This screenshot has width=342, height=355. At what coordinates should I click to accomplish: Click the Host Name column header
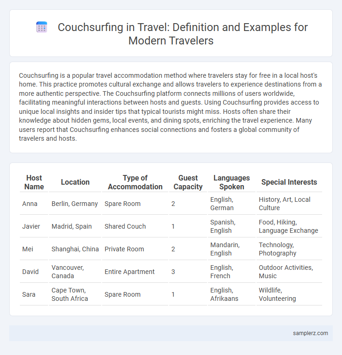34,182
